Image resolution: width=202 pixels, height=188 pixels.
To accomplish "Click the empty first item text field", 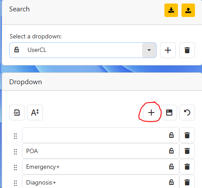I will click(101, 135).
